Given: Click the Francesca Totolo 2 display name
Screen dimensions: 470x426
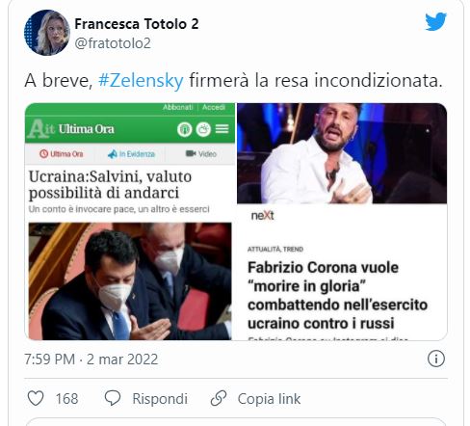Looking at the screenshot, I should click(137, 24).
